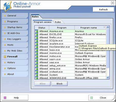Click the allowed status icon for oasrv.exe

(37, 59)
